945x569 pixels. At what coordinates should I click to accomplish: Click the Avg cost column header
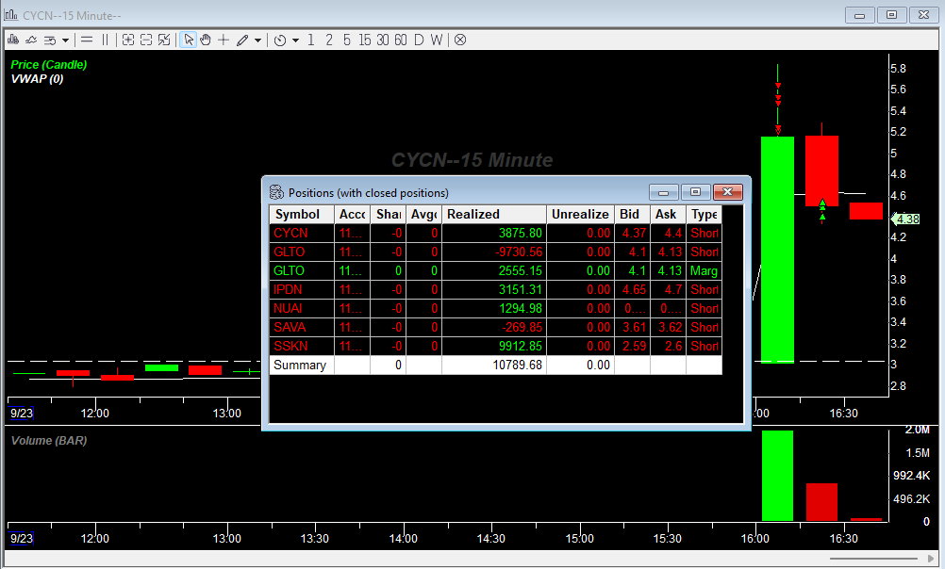(x=424, y=215)
